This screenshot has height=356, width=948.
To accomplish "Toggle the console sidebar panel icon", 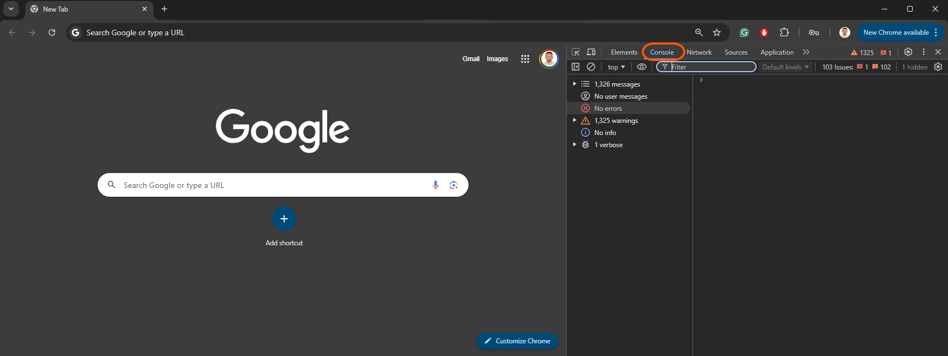I will coord(576,67).
